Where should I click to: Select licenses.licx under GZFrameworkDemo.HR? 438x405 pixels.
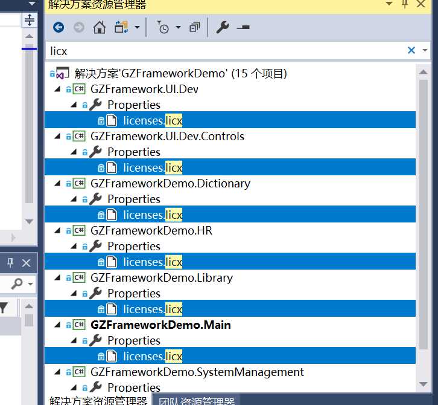[153, 262]
